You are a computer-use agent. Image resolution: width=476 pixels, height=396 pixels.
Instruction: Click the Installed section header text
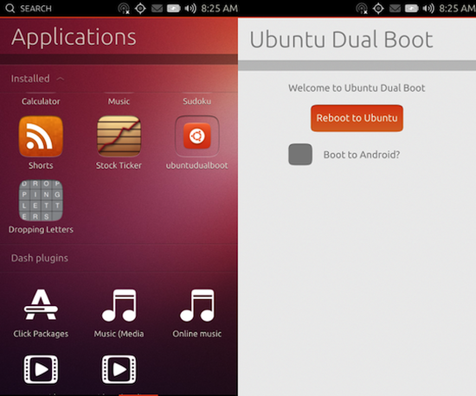tap(30, 79)
